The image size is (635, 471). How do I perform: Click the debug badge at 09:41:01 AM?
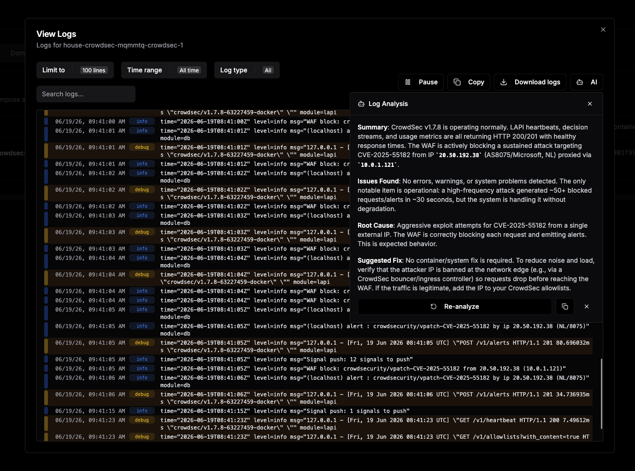click(142, 147)
